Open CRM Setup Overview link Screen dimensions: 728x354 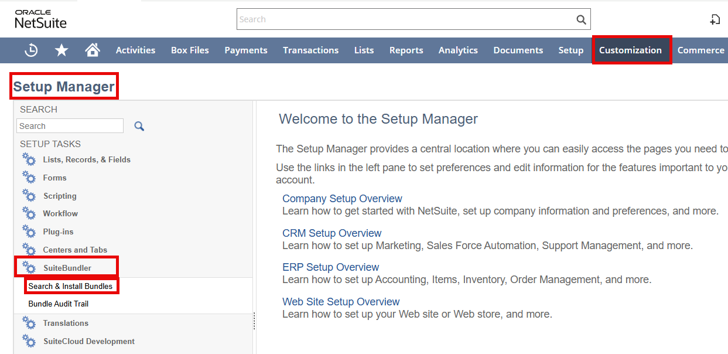point(332,233)
